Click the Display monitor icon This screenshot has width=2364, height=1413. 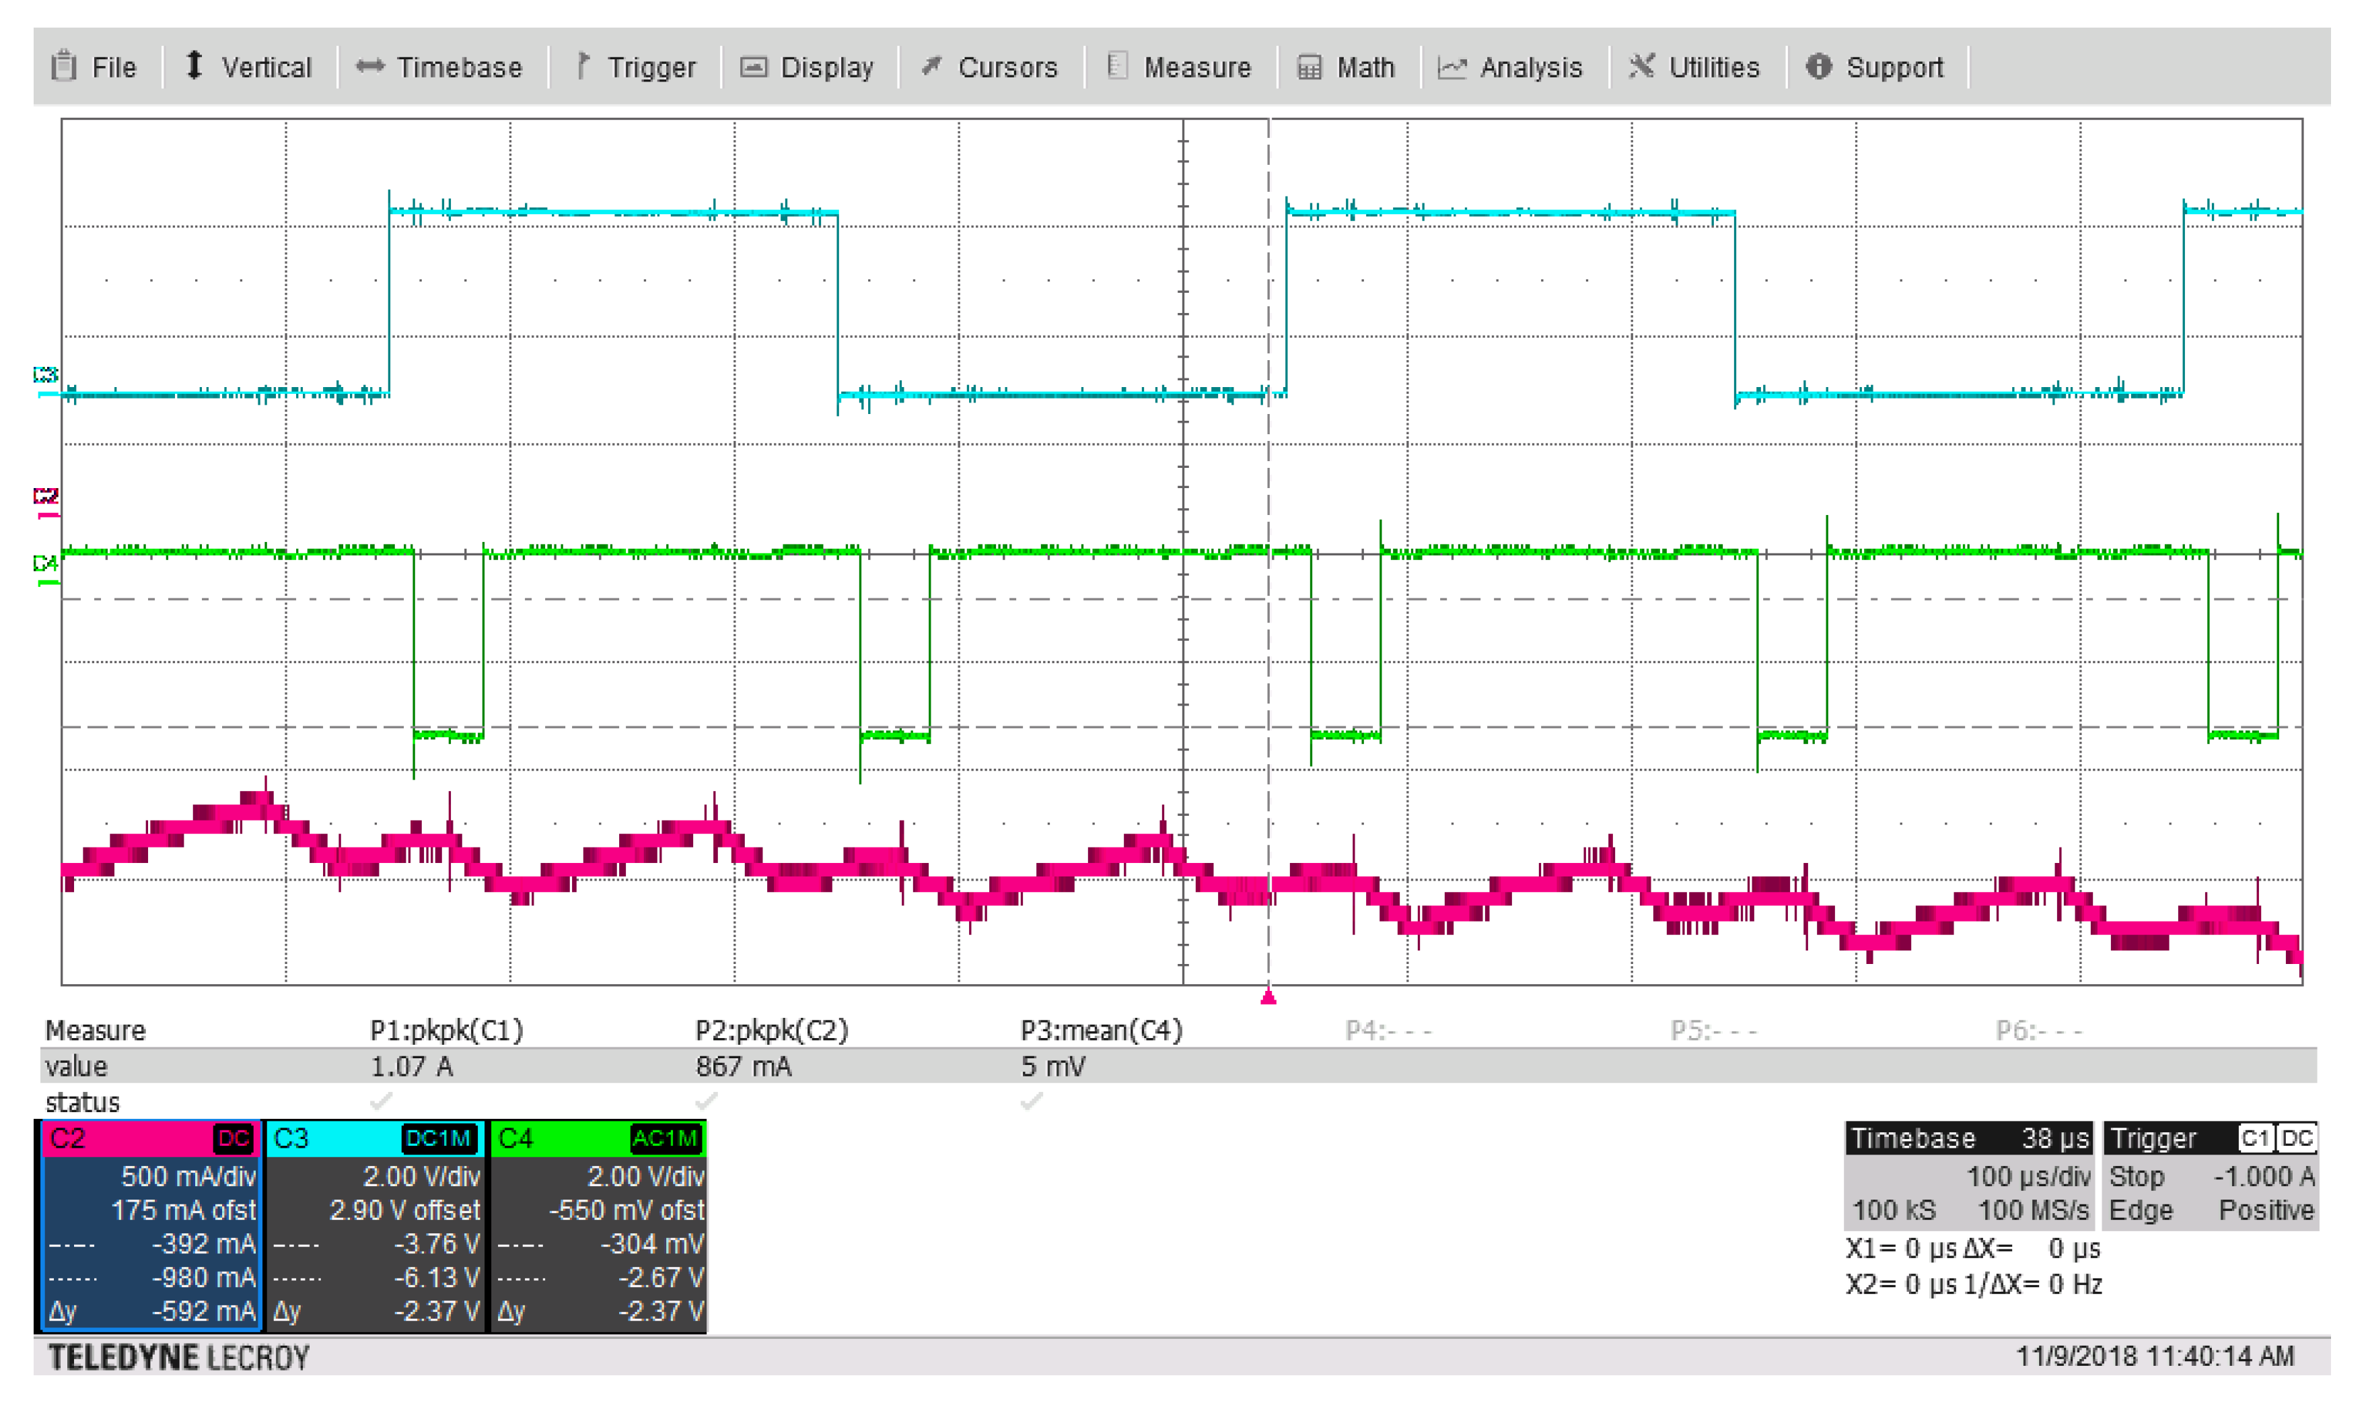754,67
